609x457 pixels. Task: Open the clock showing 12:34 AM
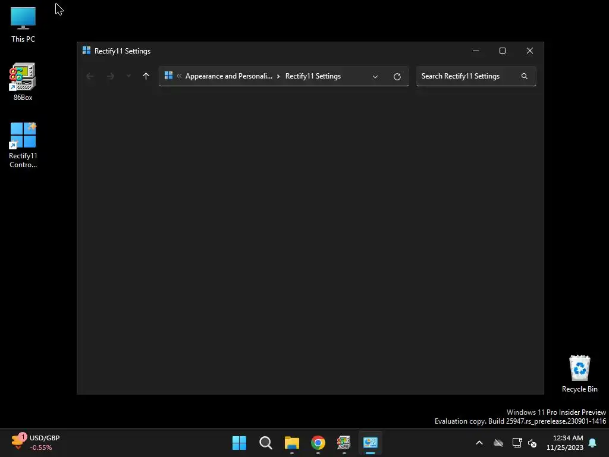(565, 443)
